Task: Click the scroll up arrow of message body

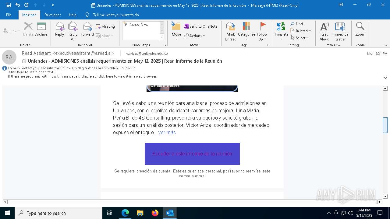Action: (x=385, y=88)
